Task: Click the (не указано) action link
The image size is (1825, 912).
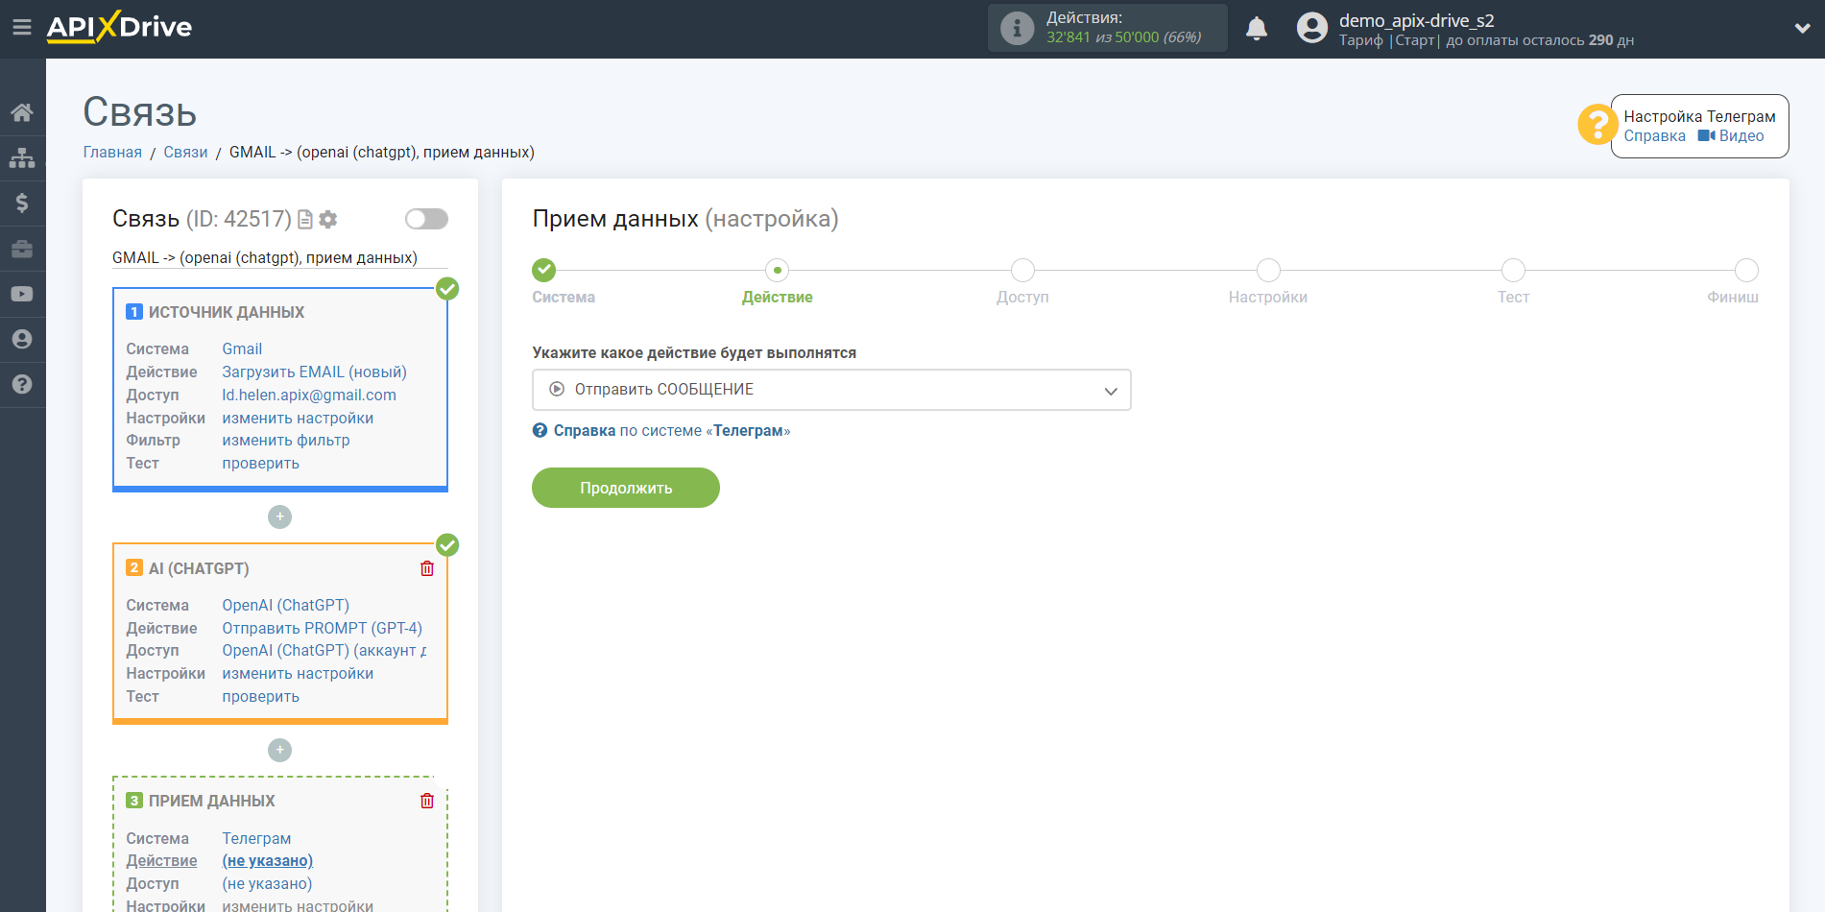Action: pos(267,860)
